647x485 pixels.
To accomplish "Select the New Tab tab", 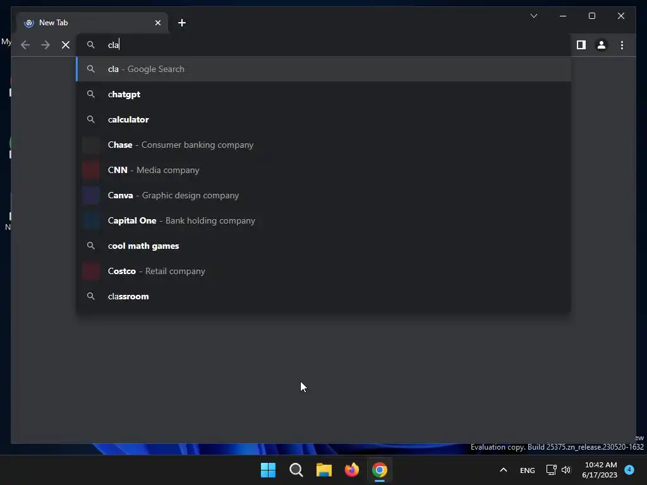I will click(92, 23).
